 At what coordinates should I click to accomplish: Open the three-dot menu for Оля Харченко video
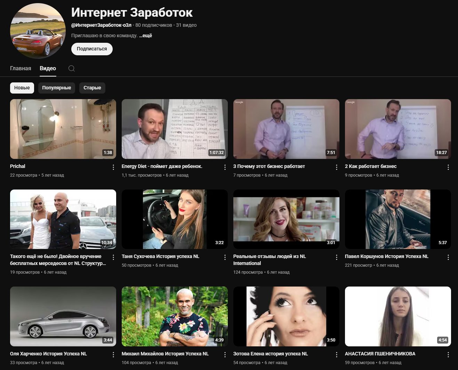[113, 355]
